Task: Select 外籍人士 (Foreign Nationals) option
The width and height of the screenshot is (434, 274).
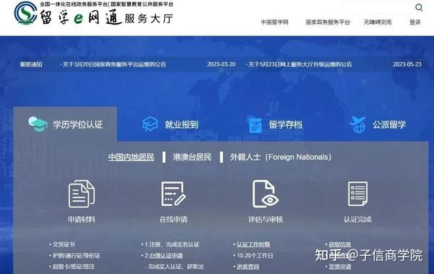Action: coord(281,157)
